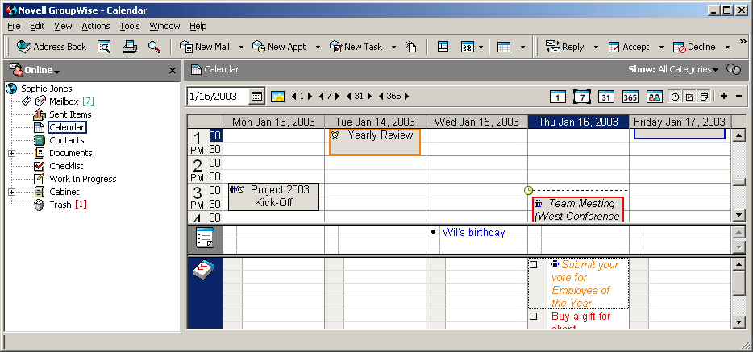Switch to Day view icon (1)
753x352 pixels.
point(558,97)
